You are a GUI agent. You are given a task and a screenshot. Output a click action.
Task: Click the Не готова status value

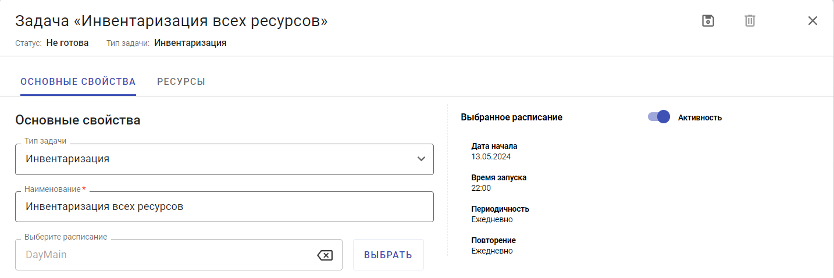(x=67, y=42)
